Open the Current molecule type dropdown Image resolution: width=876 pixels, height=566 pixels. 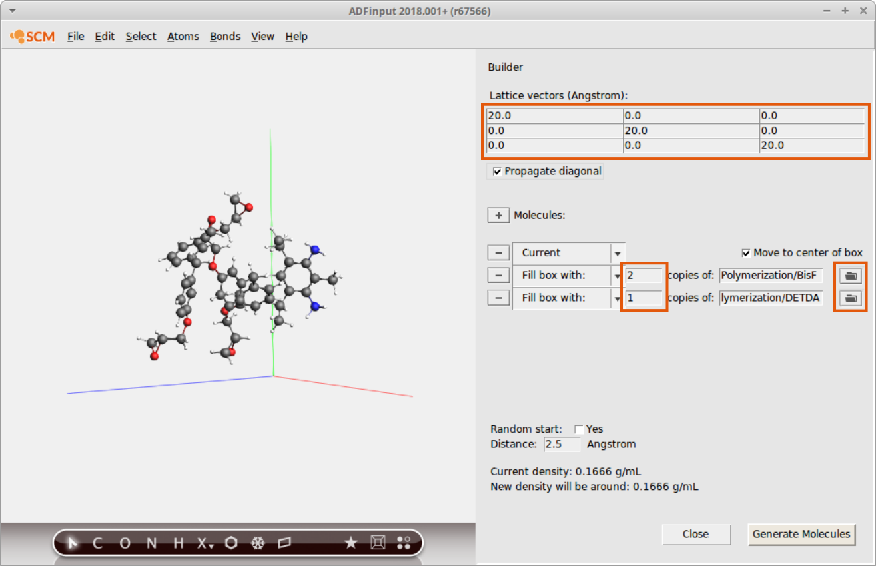tap(618, 254)
